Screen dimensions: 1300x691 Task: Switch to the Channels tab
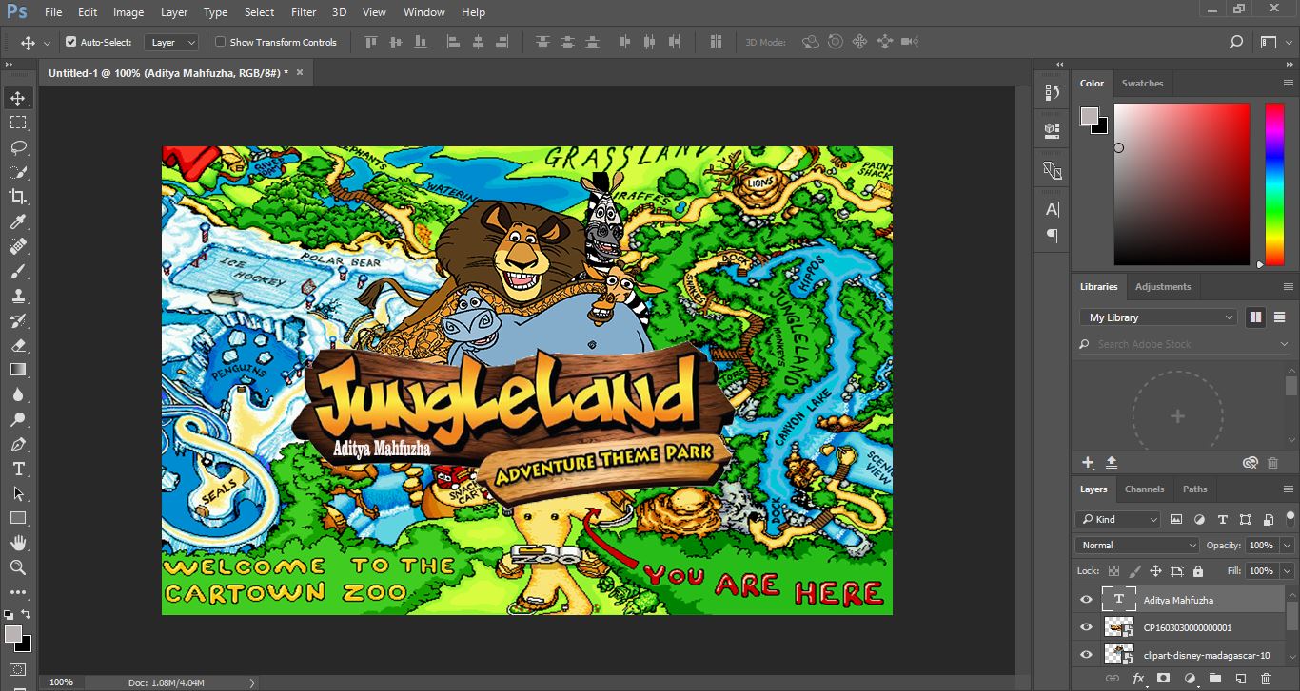coord(1144,489)
